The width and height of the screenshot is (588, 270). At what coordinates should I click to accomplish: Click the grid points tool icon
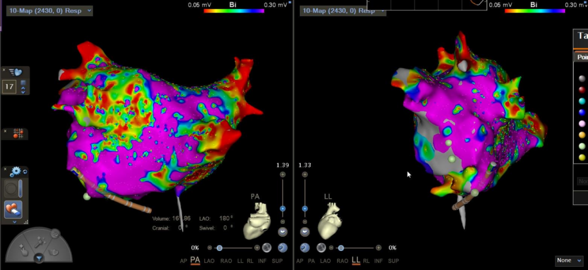point(17,134)
